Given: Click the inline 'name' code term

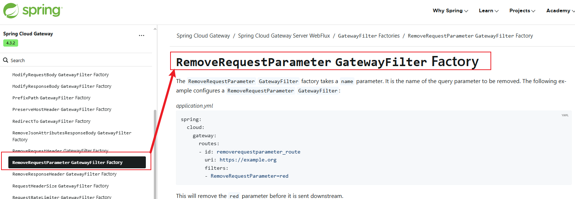Looking at the screenshot, I should tap(347, 81).
